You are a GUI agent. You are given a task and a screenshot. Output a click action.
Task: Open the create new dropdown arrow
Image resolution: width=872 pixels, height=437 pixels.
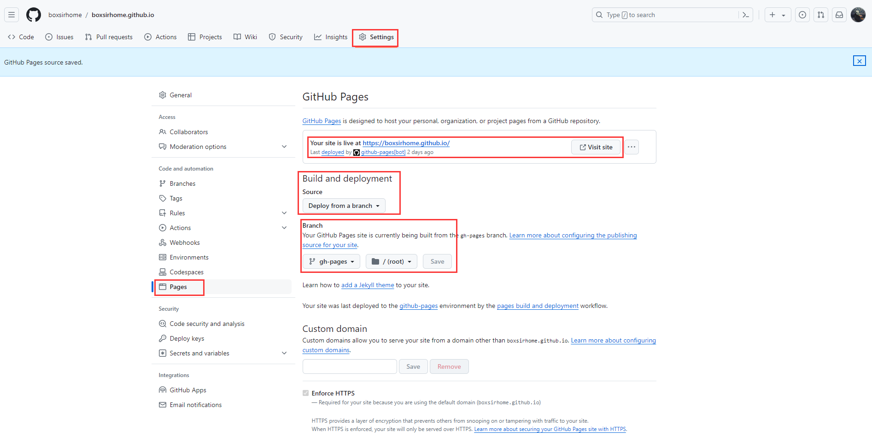coord(784,15)
